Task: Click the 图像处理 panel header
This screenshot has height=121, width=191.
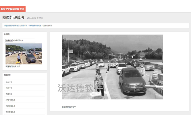Action: [7, 75]
